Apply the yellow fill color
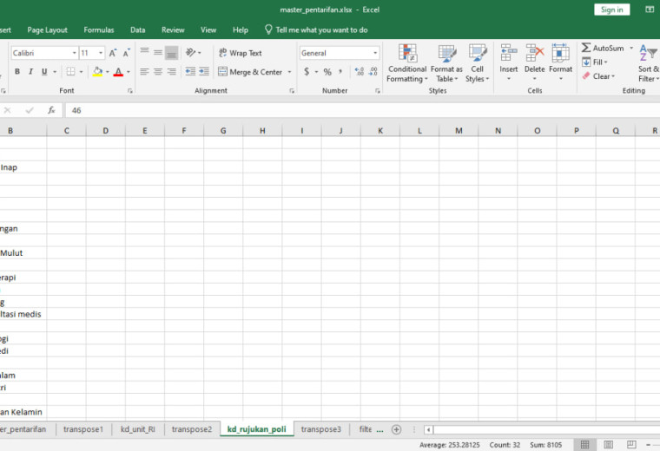Image resolution: width=660 pixels, height=451 pixels. click(x=97, y=71)
